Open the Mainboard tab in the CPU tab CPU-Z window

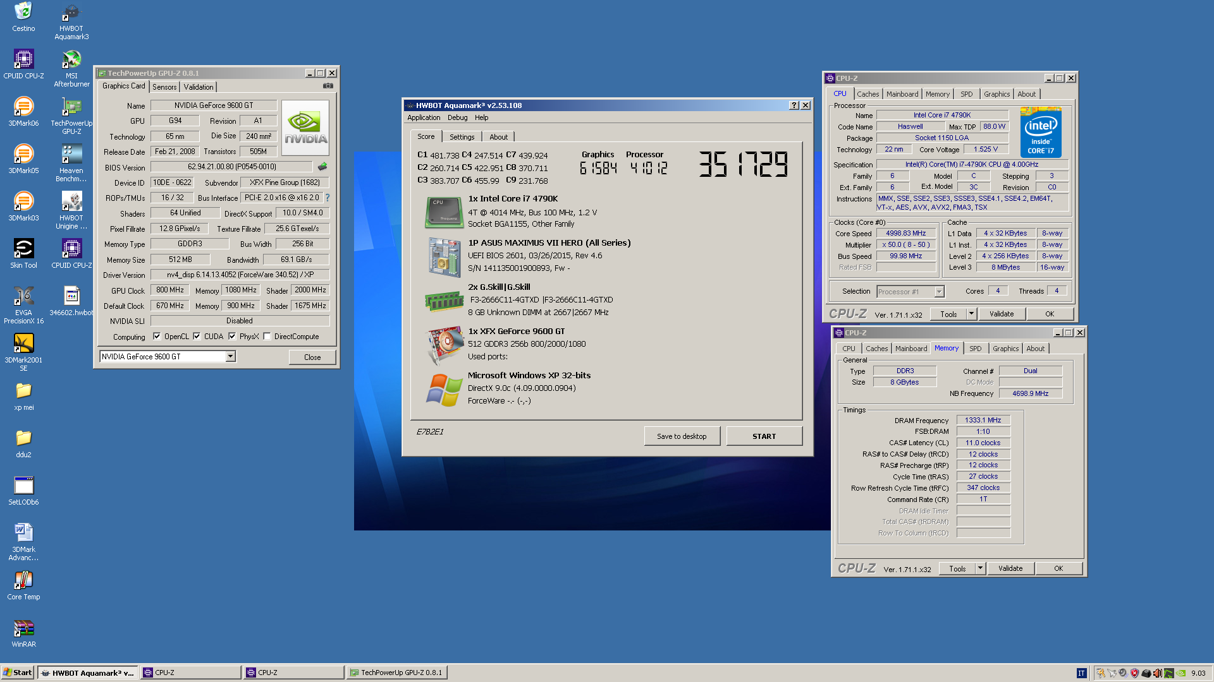click(x=902, y=94)
